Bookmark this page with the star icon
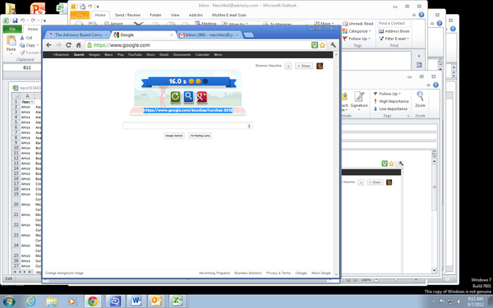 (x=322, y=45)
